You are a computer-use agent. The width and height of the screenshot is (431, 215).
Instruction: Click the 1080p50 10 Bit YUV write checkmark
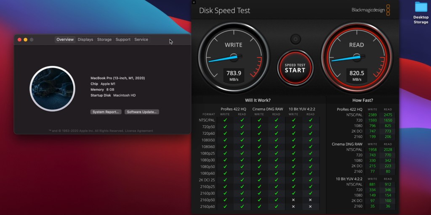[x=293, y=167]
